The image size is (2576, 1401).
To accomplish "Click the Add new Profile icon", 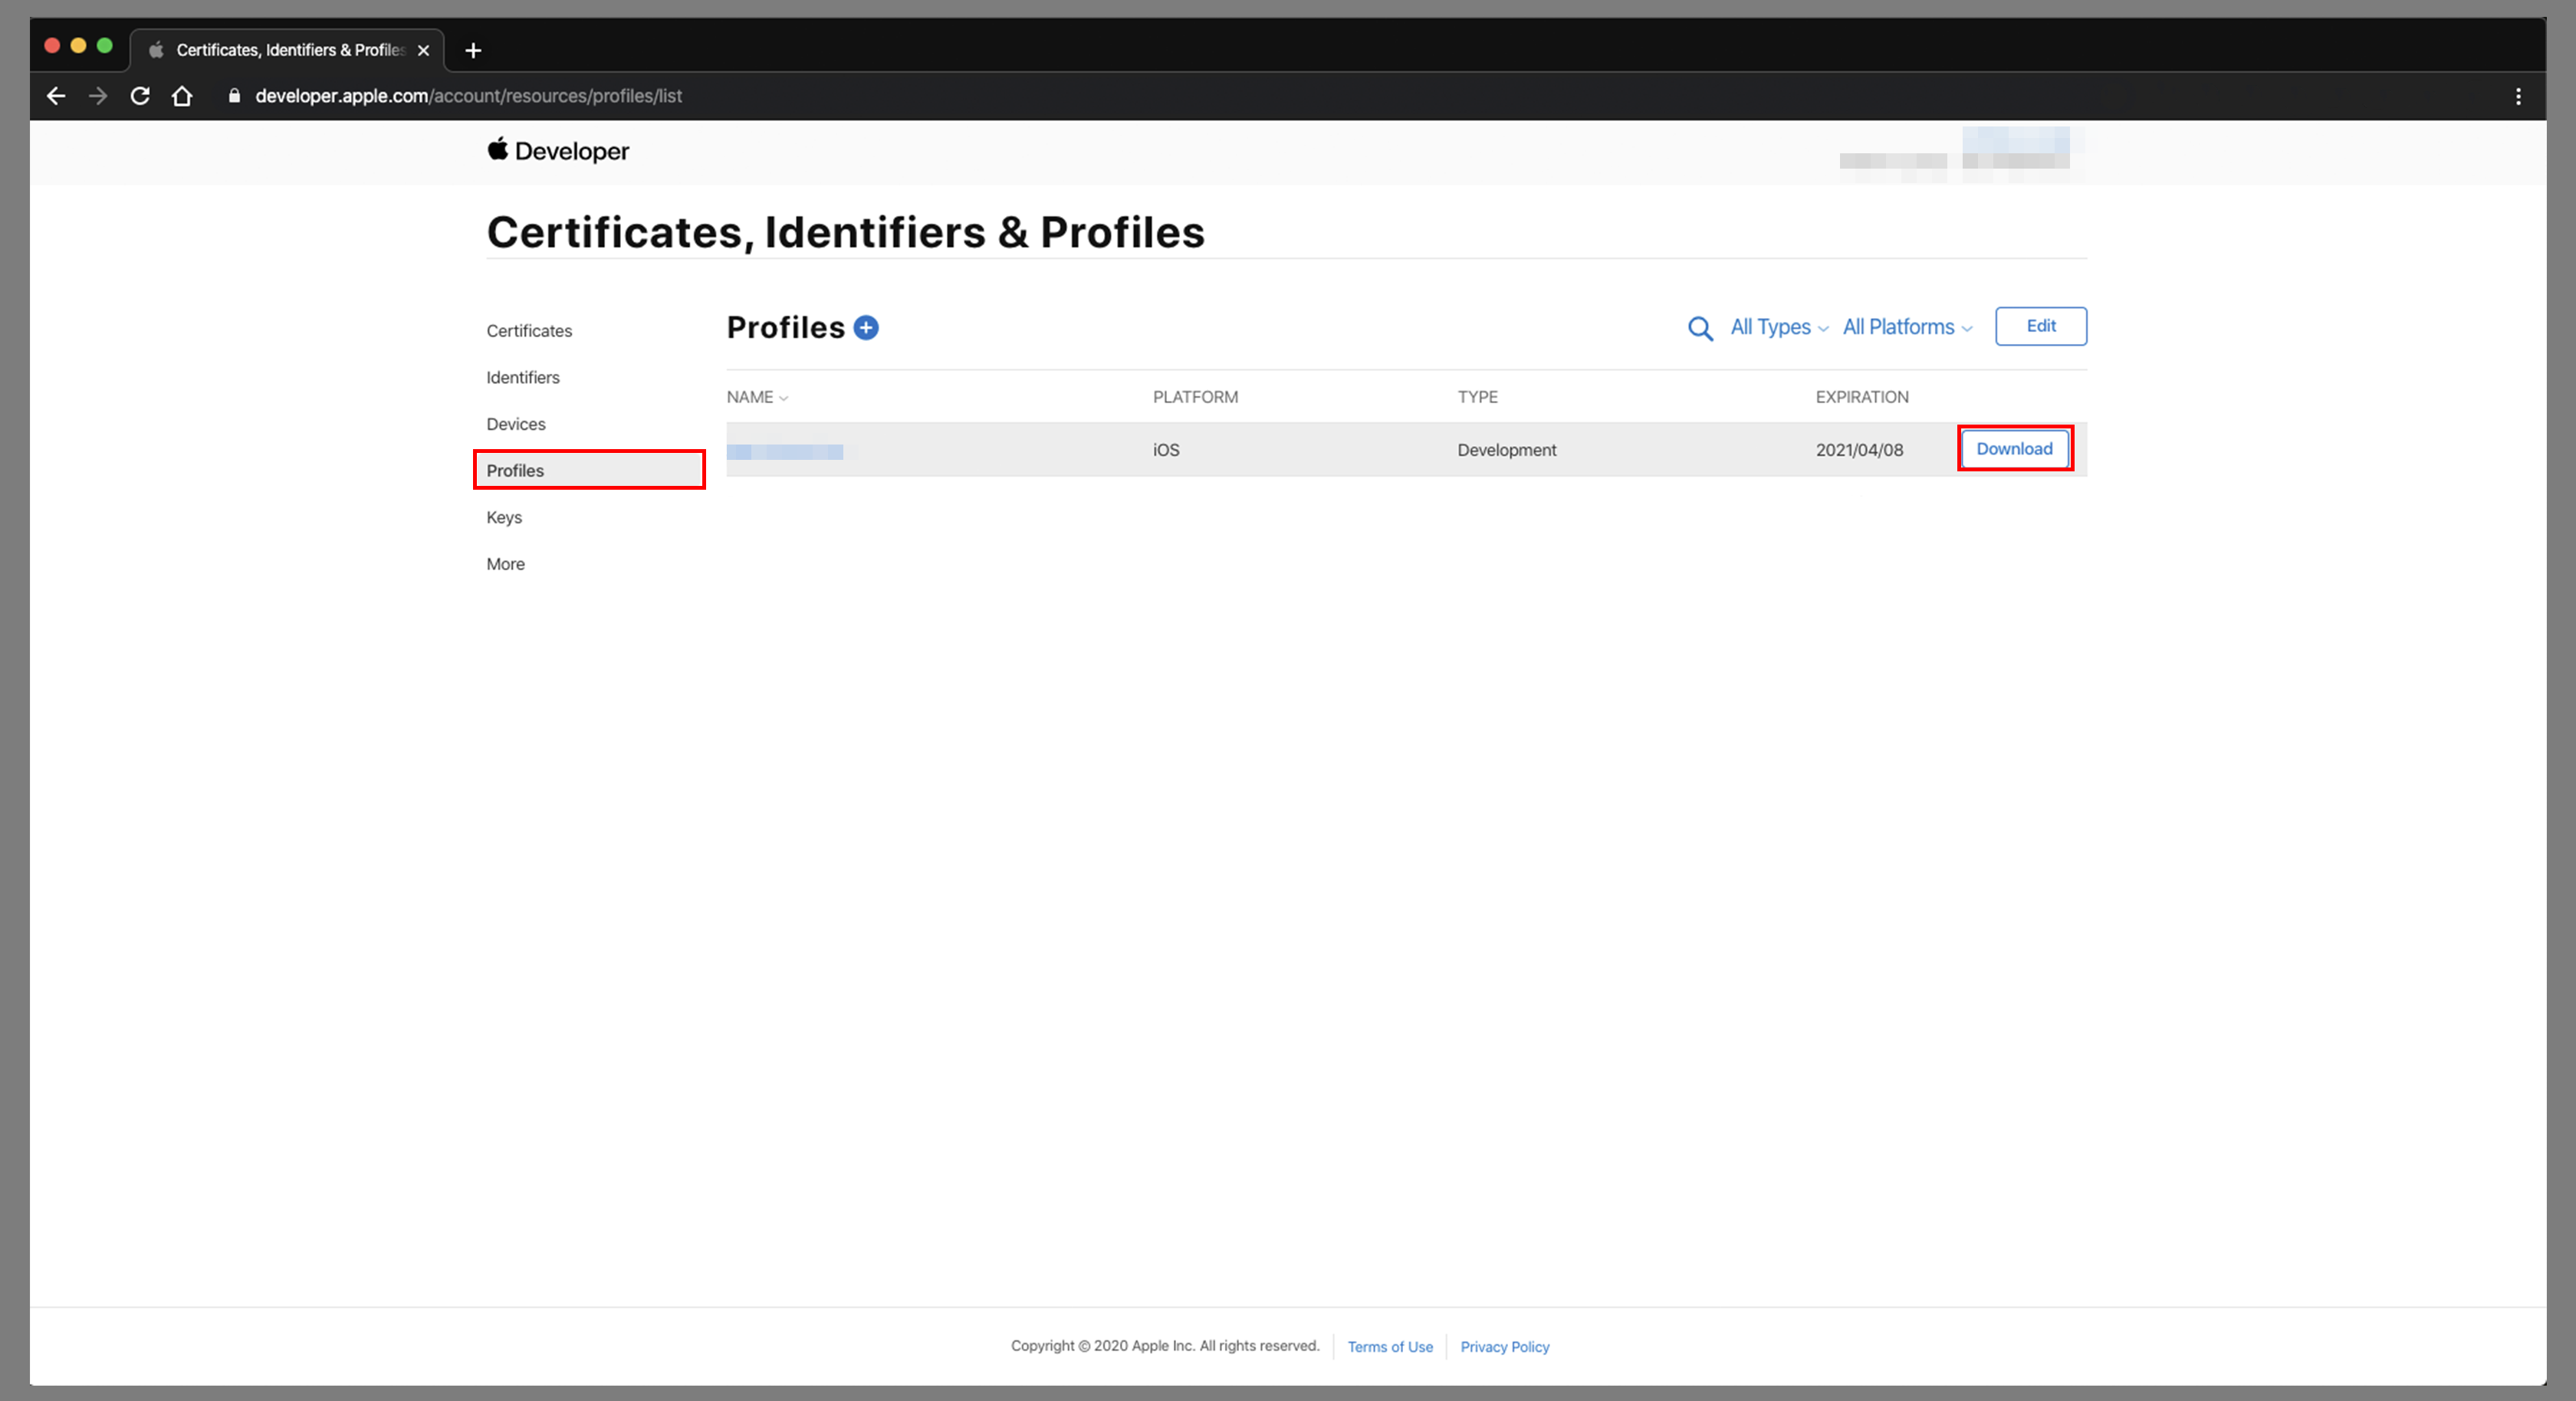I will pyautogui.click(x=866, y=328).
